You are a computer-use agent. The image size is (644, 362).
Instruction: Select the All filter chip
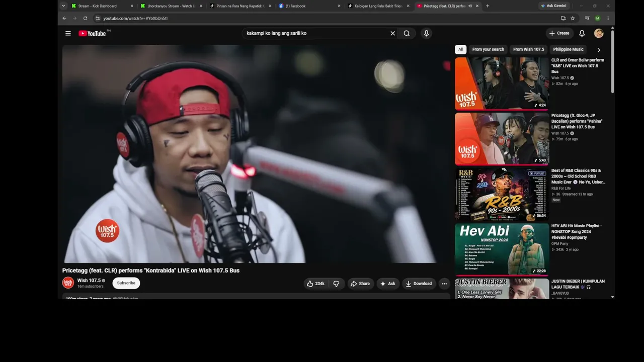[460, 50]
